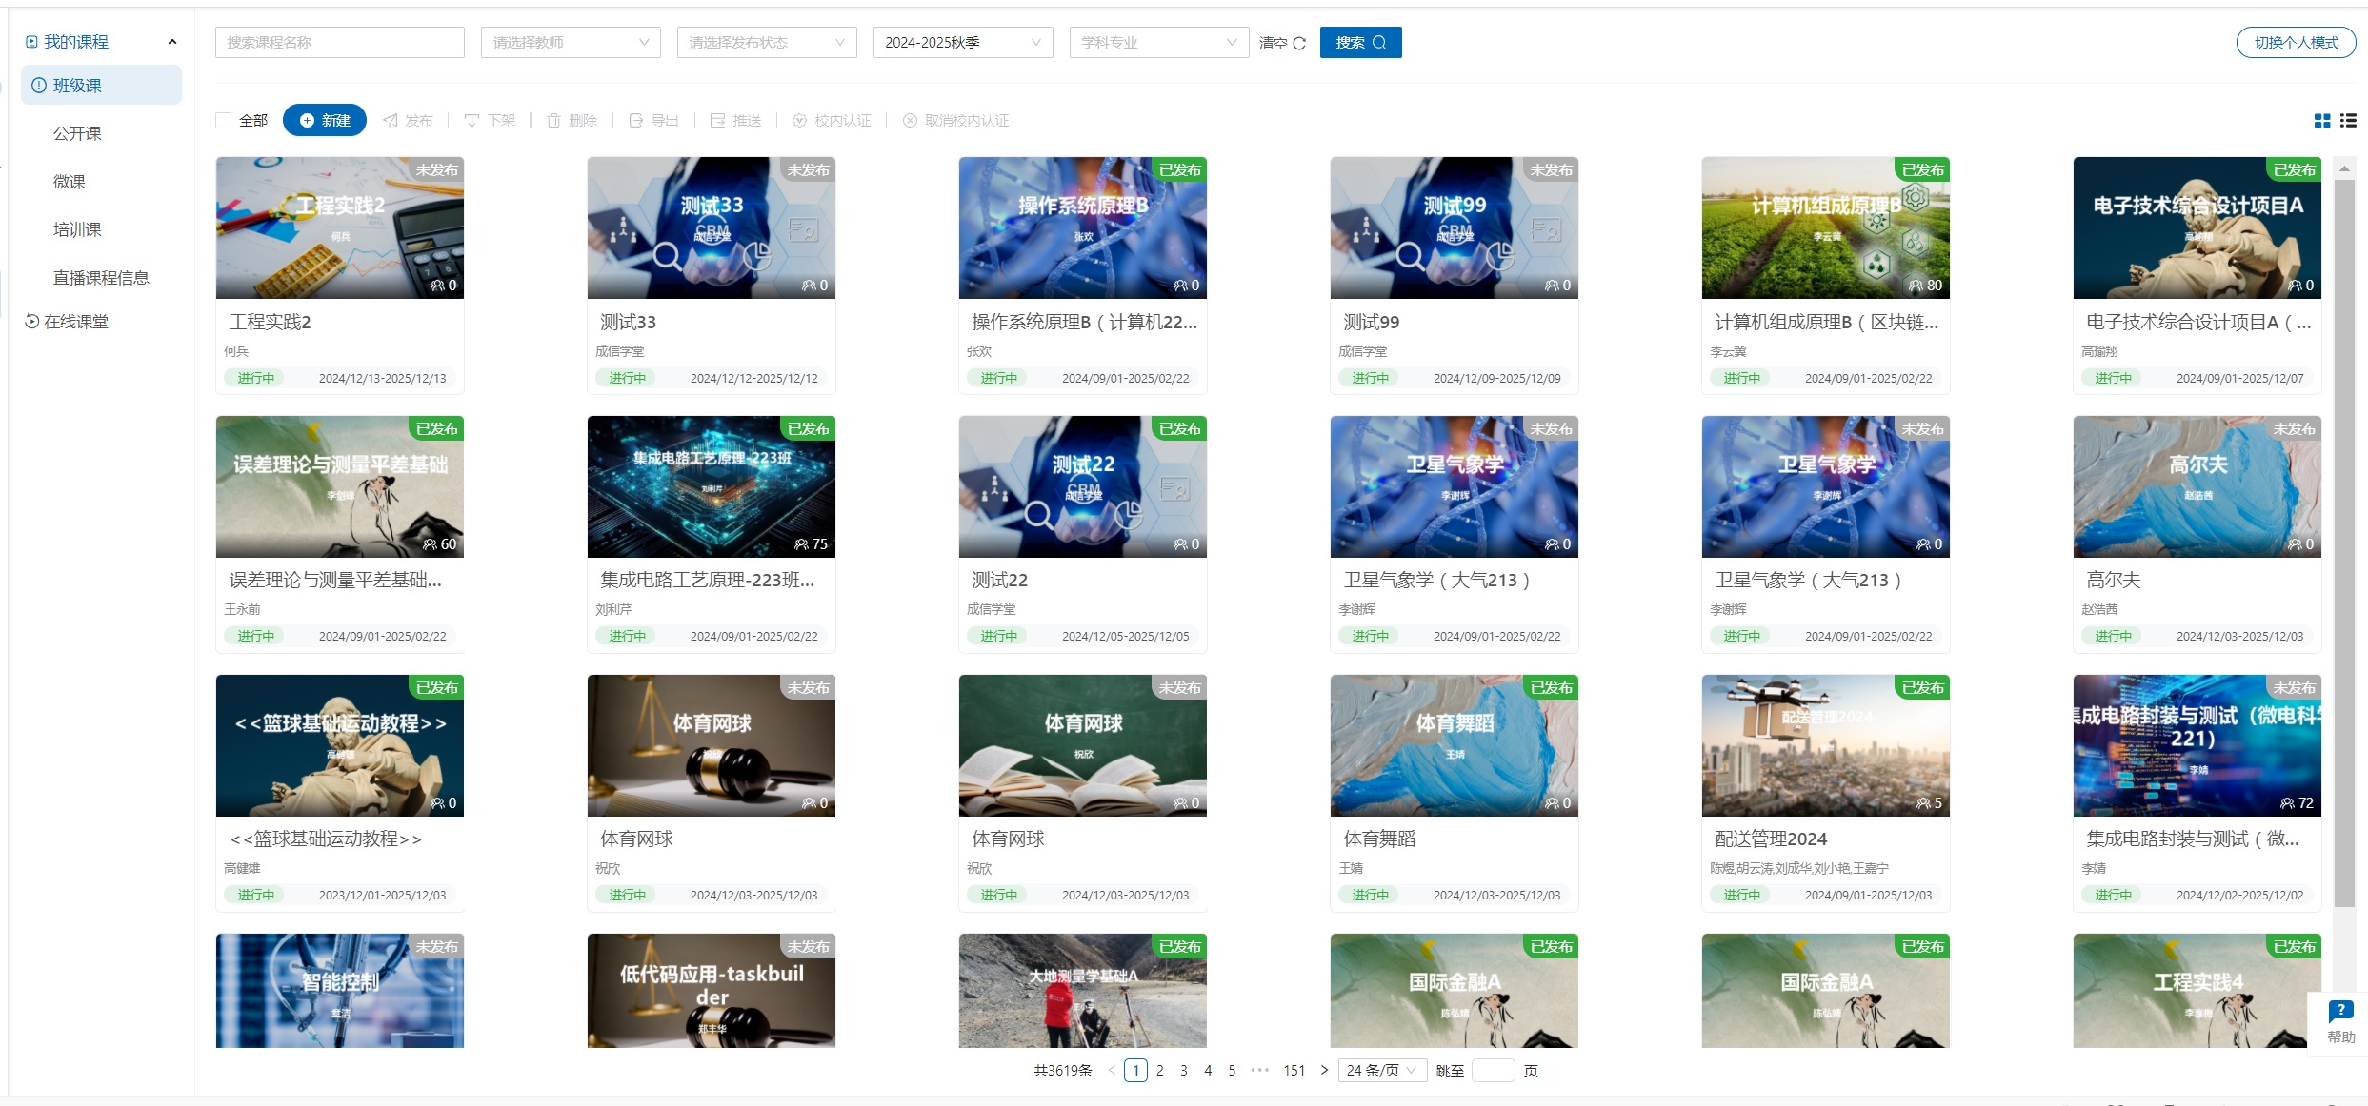Open the 工程实践2 course thumbnail
Screen dimensions: 2368x1106
coord(340,228)
